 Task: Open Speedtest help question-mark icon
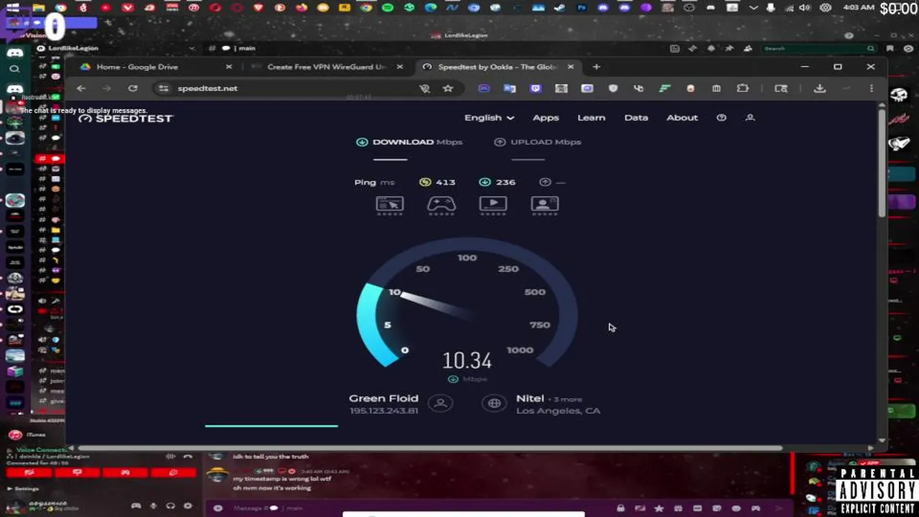[x=722, y=118]
